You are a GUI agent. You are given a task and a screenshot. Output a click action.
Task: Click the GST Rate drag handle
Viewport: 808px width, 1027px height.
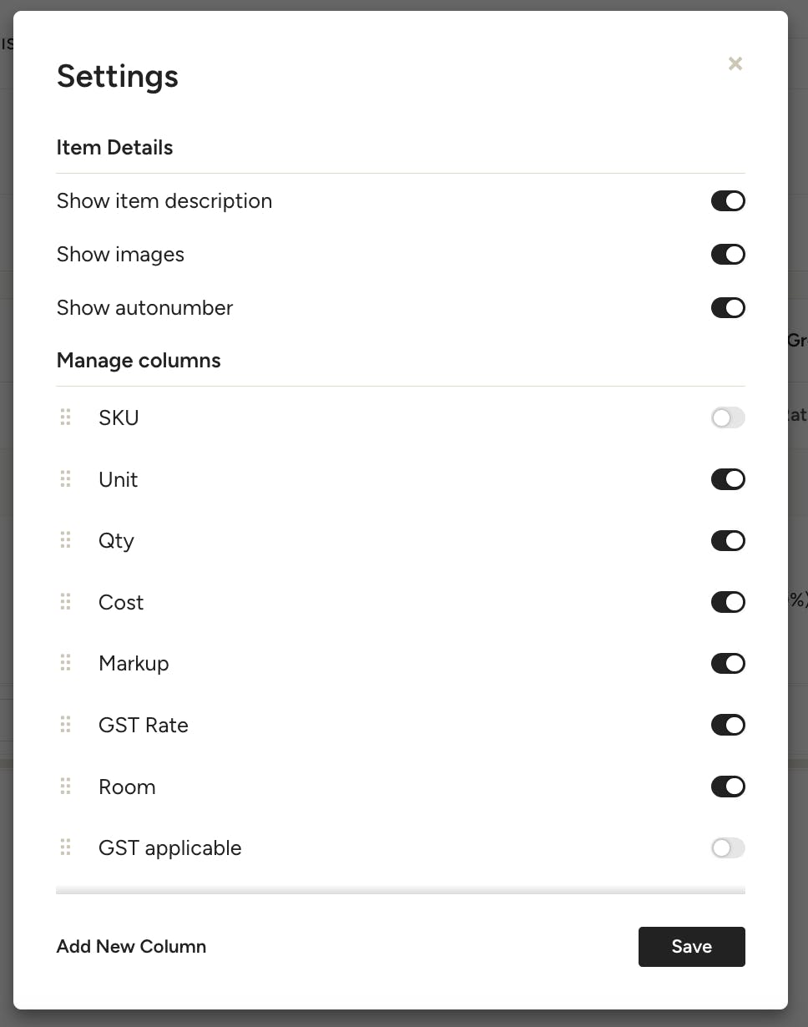66,725
